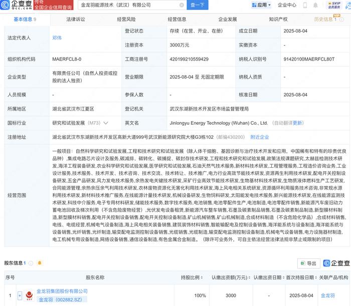Click the 查一下 search button
The height and width of the screenshot is (306, 351).
coord(198,5)
